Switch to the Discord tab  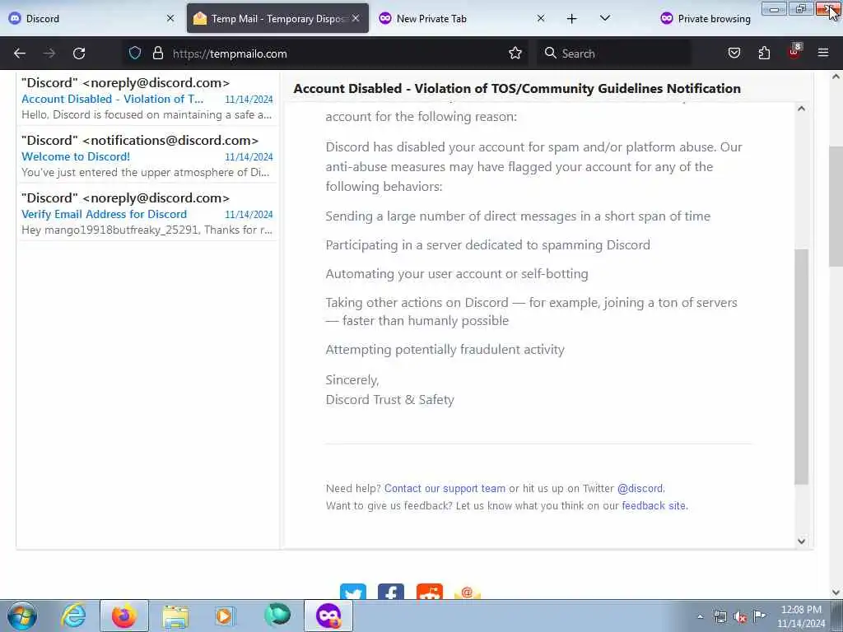tap(91, 18)
